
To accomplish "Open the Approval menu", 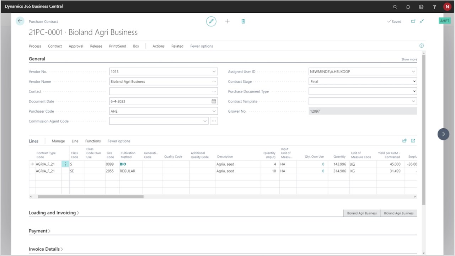I will pos(76,46).
